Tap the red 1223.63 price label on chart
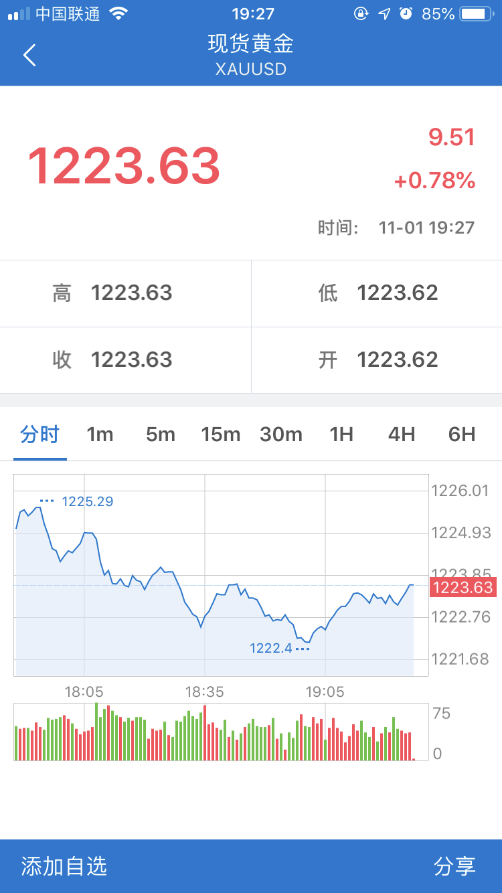The image size is (502, 893). [x=463, y=588]
